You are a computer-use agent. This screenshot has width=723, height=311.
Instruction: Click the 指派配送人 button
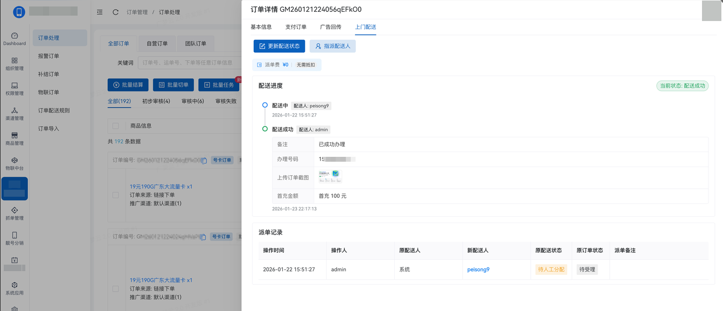pyautogui.click(x=332, y=46)
